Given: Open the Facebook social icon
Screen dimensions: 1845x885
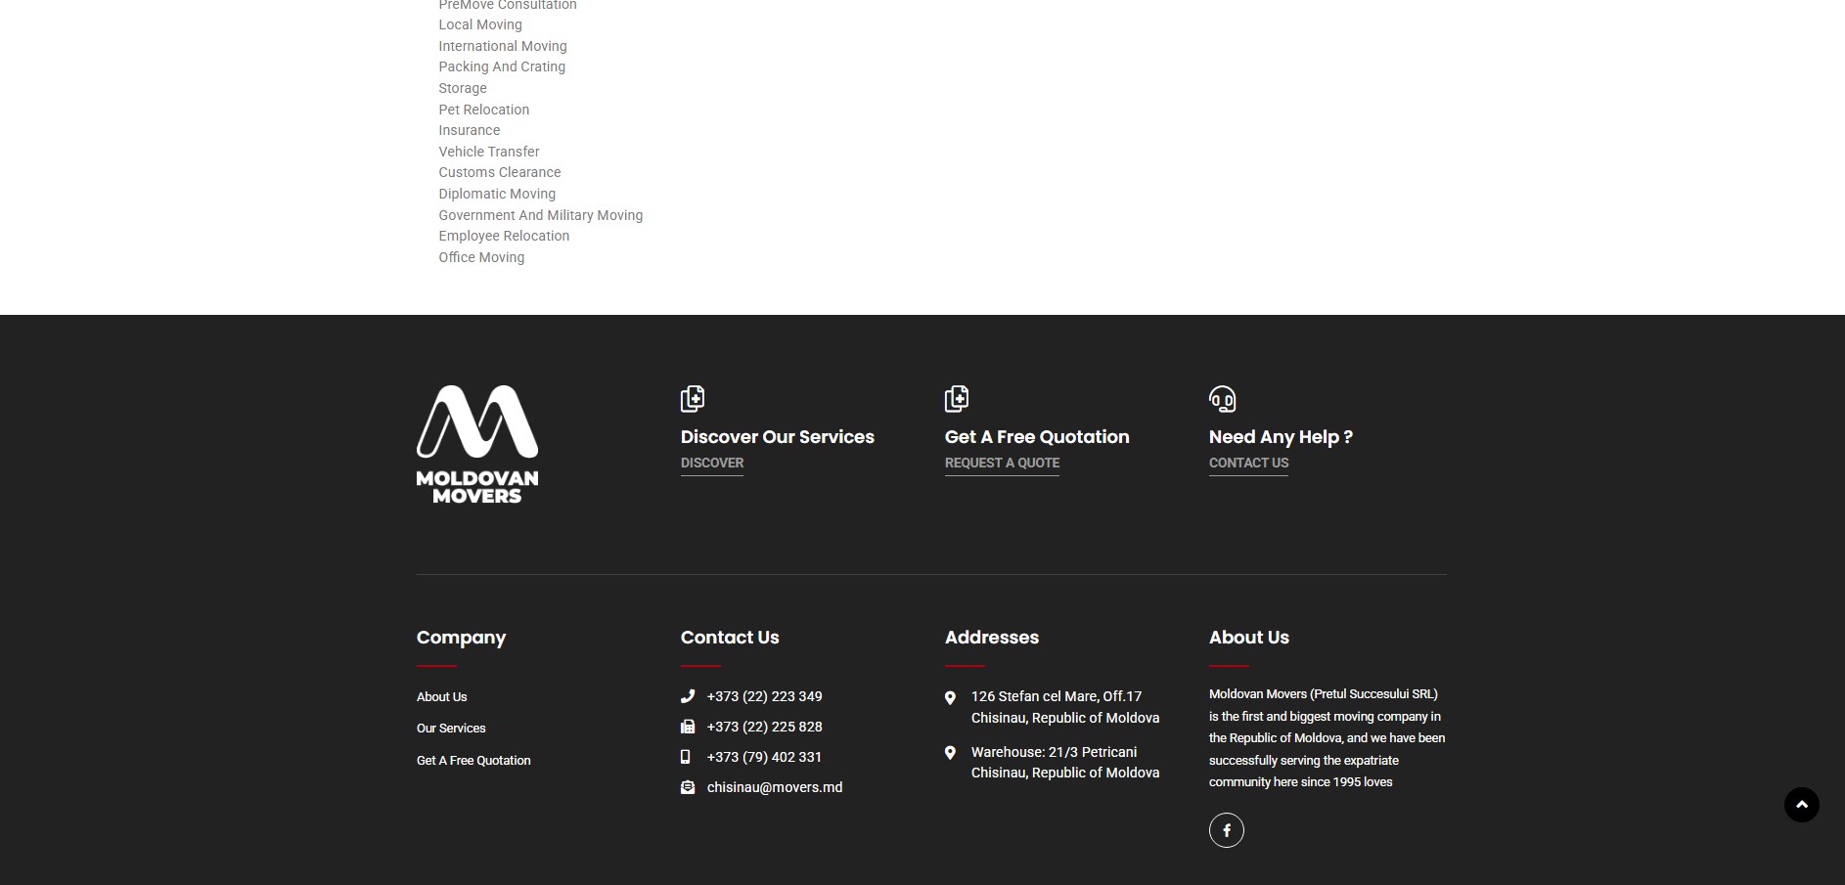Looking at the screenshot, I should [1227, 830].
